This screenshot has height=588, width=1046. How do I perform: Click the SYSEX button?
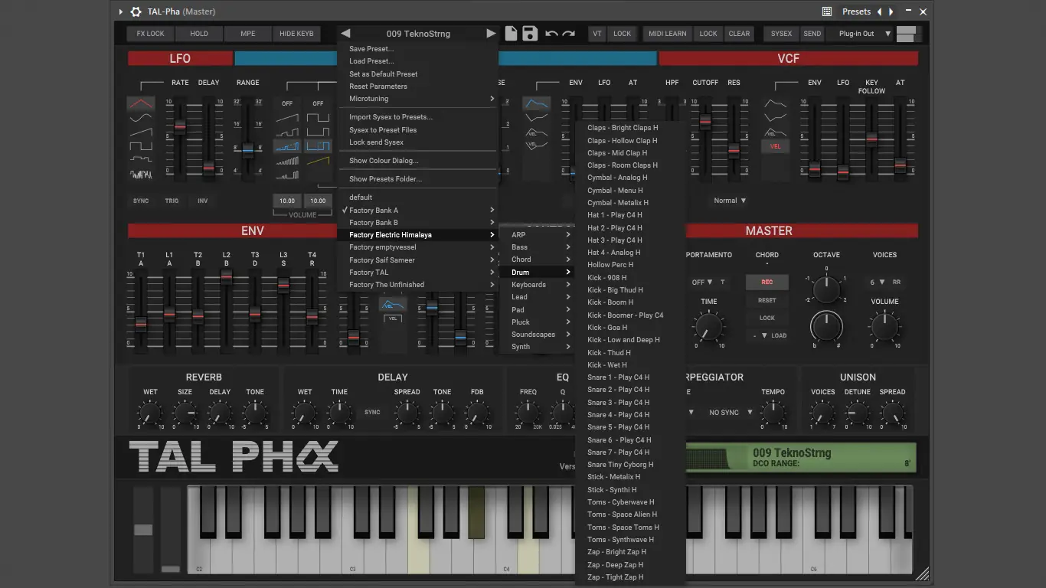coord(781,34)
